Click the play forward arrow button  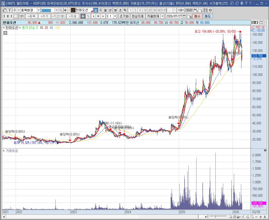[x=103, y=16]
